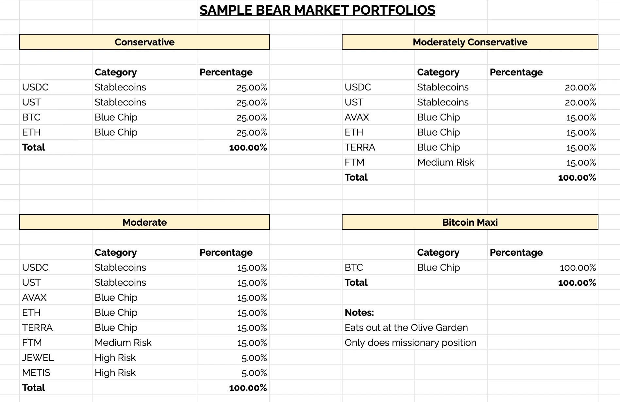Click the Total label in Conservative table
Image resolution: width=620 pixels, height=402 pixels.
(x=34, y=147)
